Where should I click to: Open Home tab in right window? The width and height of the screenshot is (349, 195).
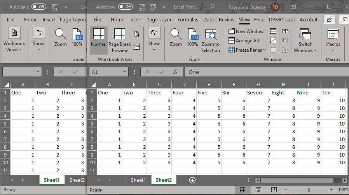117,19
